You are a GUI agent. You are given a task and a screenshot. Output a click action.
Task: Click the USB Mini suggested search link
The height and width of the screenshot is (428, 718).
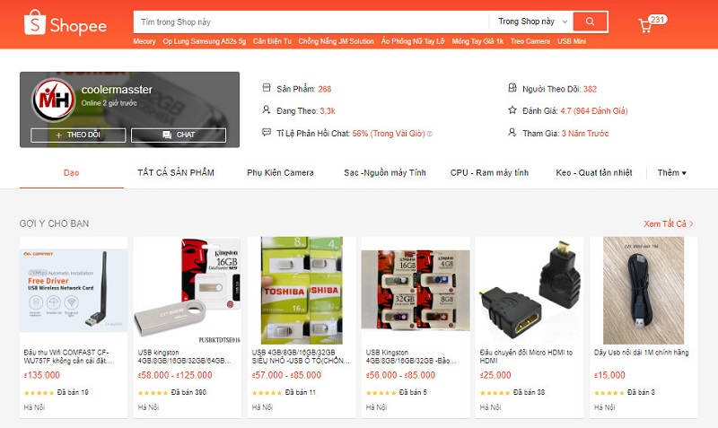[572, 41]
